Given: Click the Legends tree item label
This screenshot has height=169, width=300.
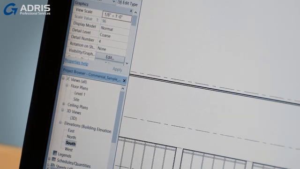Looking at the screenshot, I should 65,155.
